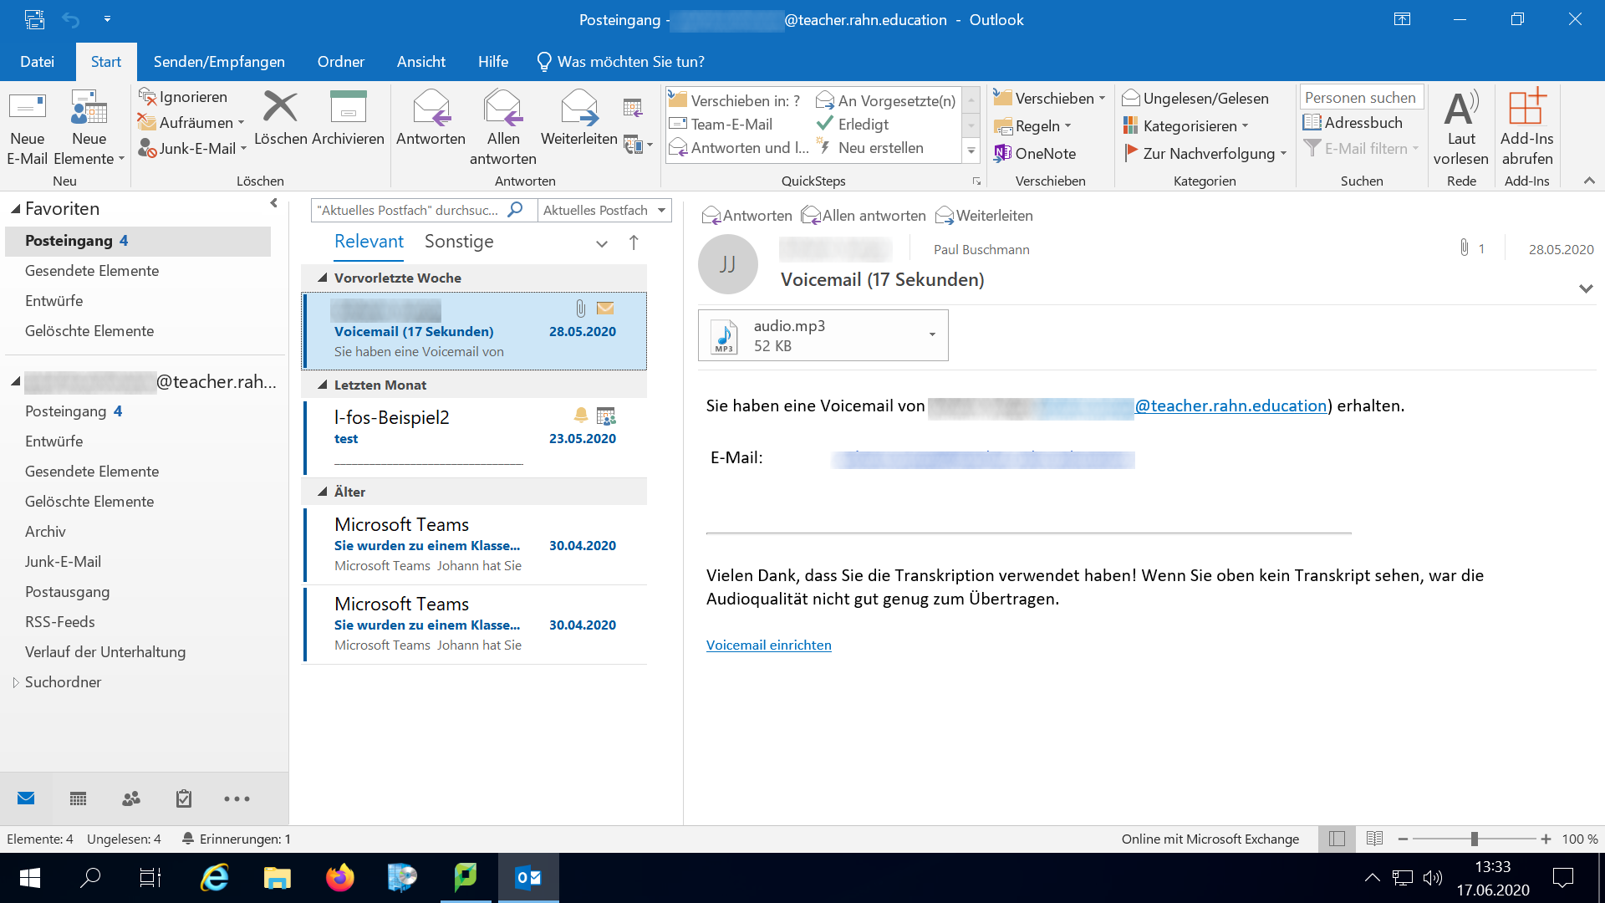Collapse the Vorvorletzte Woche group
This screenshot has width=1605, height=903.
tap(322, 278)
